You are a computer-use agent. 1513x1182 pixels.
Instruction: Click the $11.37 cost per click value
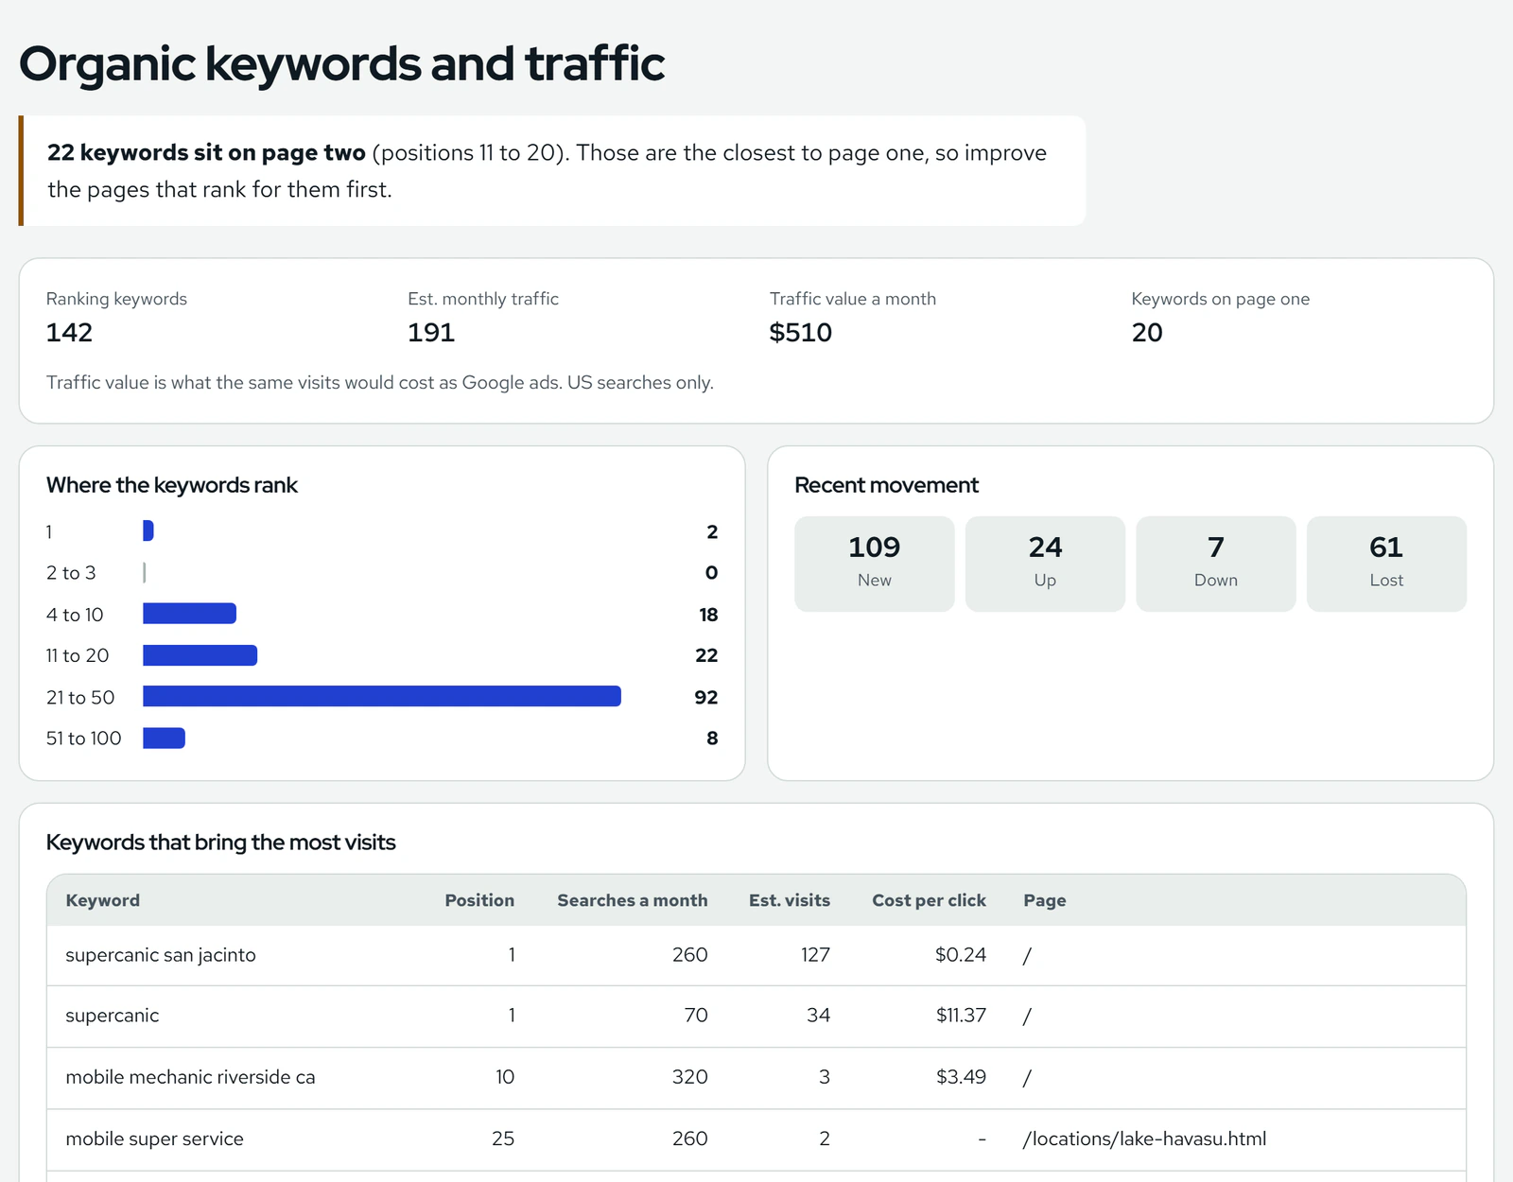[961, 1016]
